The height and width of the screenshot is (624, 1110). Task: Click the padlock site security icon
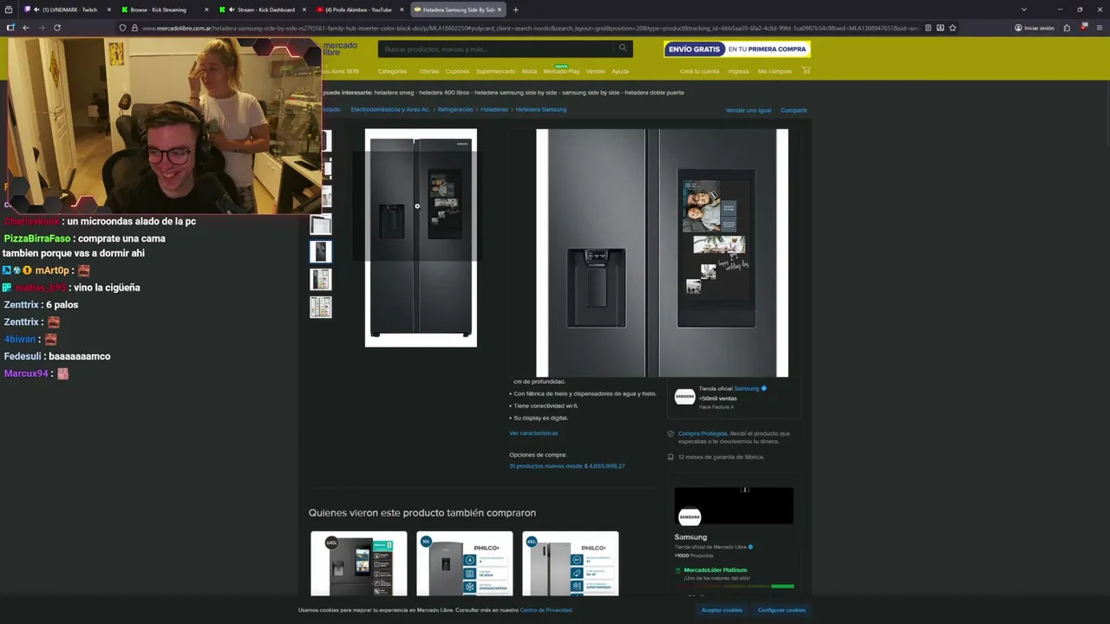pyautogui.click(x=134, y=28)
